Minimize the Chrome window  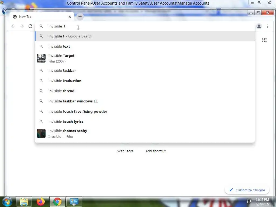point(251,13)
